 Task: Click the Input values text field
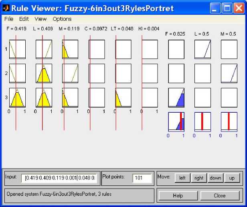59,178
